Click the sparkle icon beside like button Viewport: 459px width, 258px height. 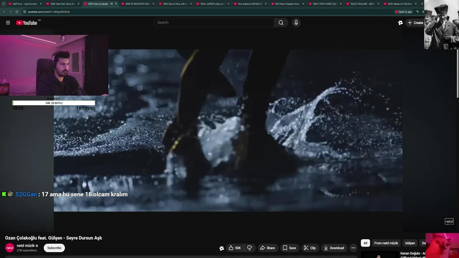tap(222, 248)
